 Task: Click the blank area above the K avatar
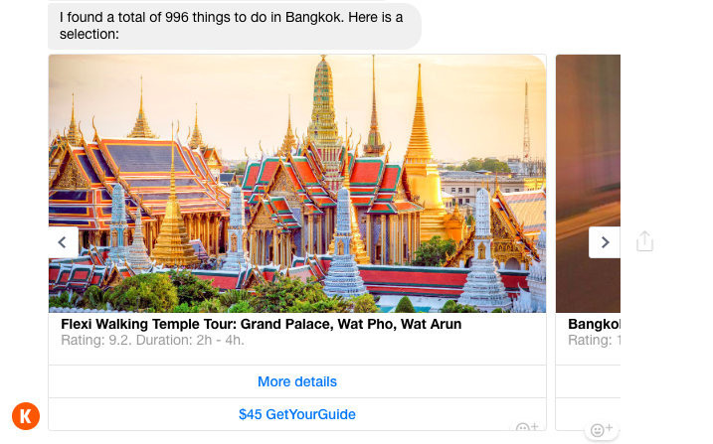tap(26, 298)
